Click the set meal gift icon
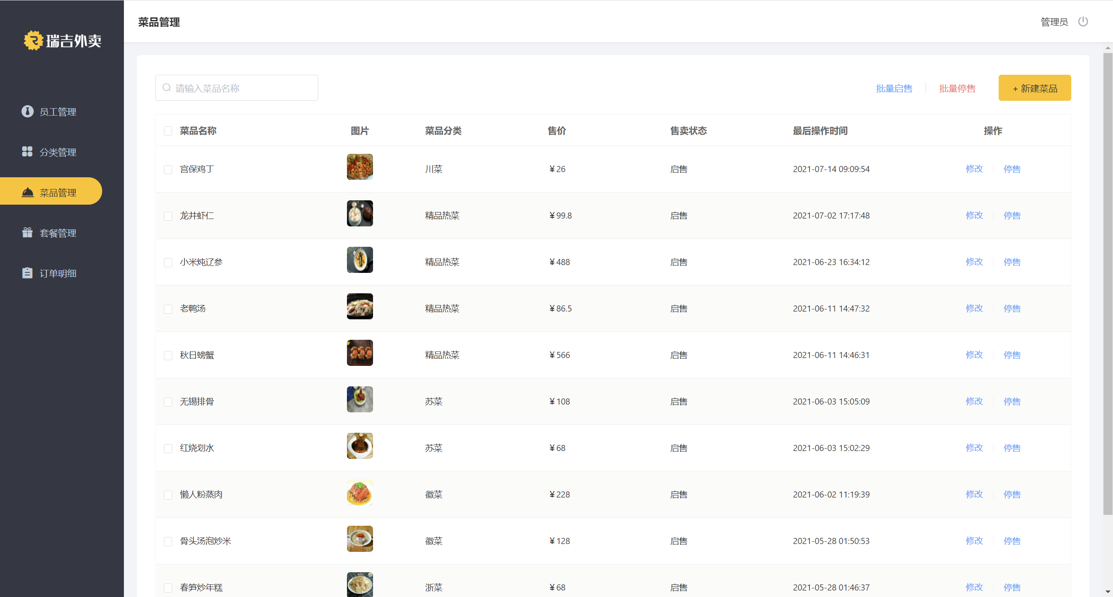 27,232
